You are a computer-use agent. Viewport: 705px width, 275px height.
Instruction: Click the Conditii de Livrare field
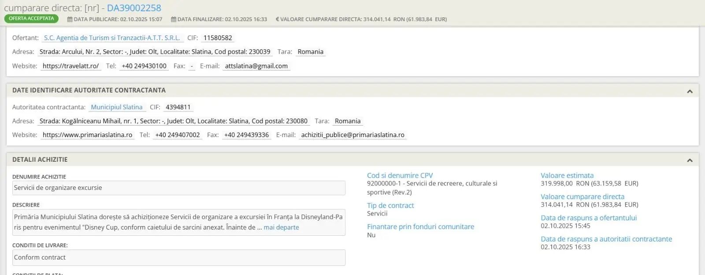[178, 257]
